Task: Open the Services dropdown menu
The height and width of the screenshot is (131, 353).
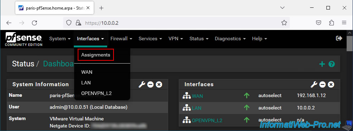Action: point(150,39)
